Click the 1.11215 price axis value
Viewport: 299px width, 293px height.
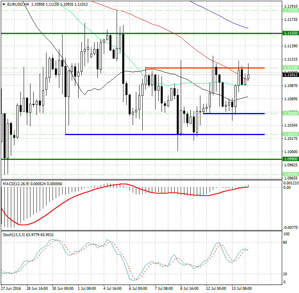(x=291, y=59)
